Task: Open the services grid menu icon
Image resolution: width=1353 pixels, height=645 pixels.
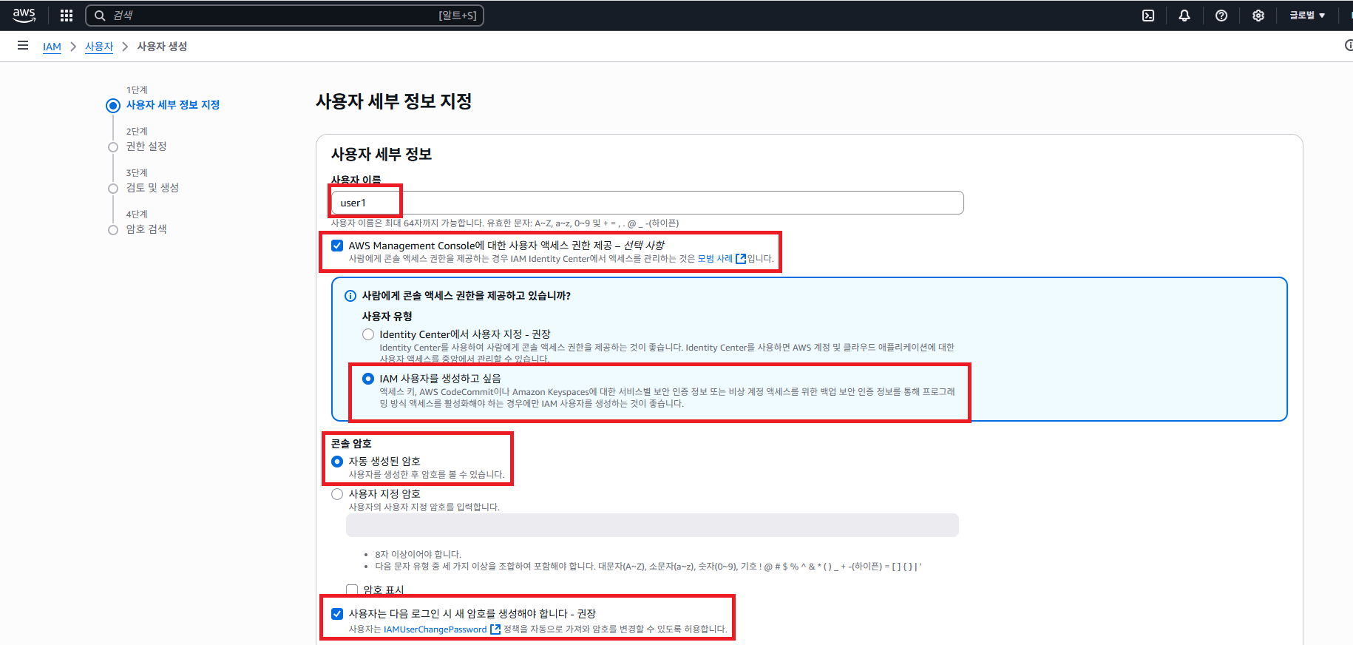Action: click(x=67, y=15)
